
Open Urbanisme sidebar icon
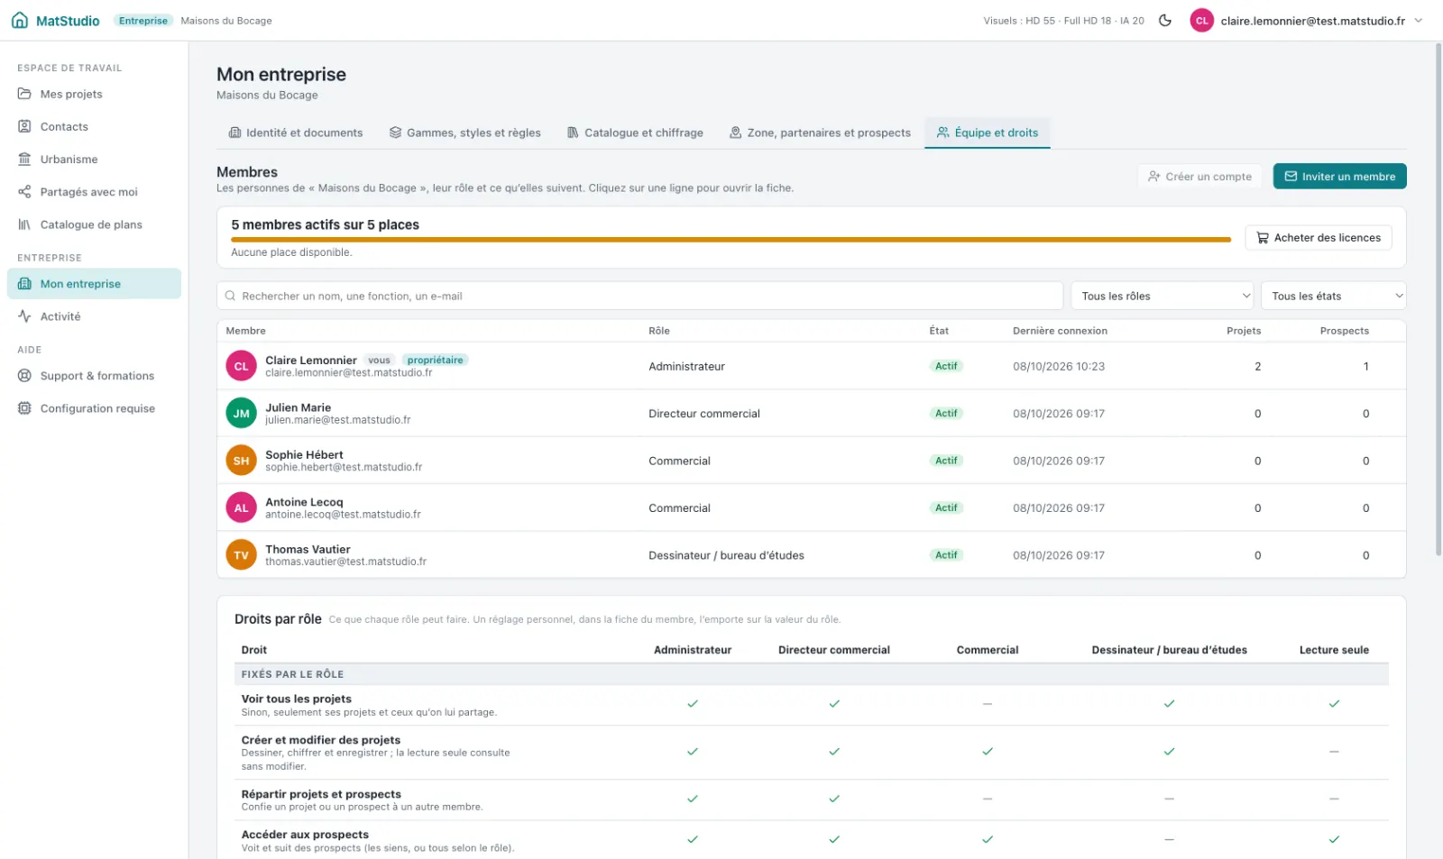tap(24, 159)
